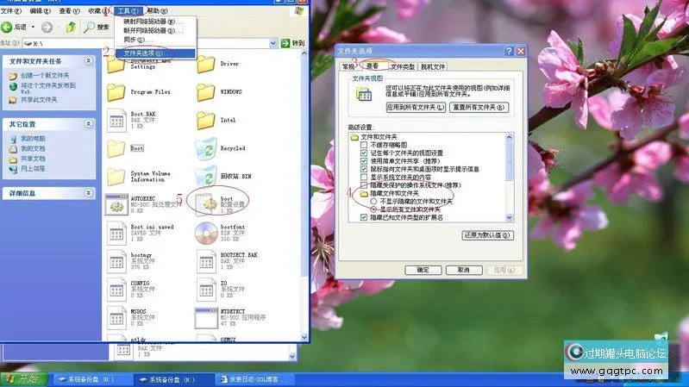This screenshot has width=689, height=387.
Task: Select the boot configuration settings file
Action: pyautogui.click(x=206, y=203)
